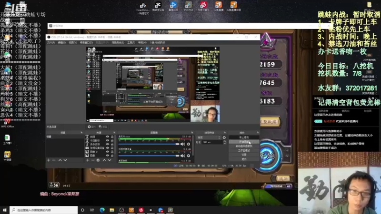This screenshot has width=381, height=214.
Task: Open OBS Studio icon in the taskbar
Action: point(121,210)
